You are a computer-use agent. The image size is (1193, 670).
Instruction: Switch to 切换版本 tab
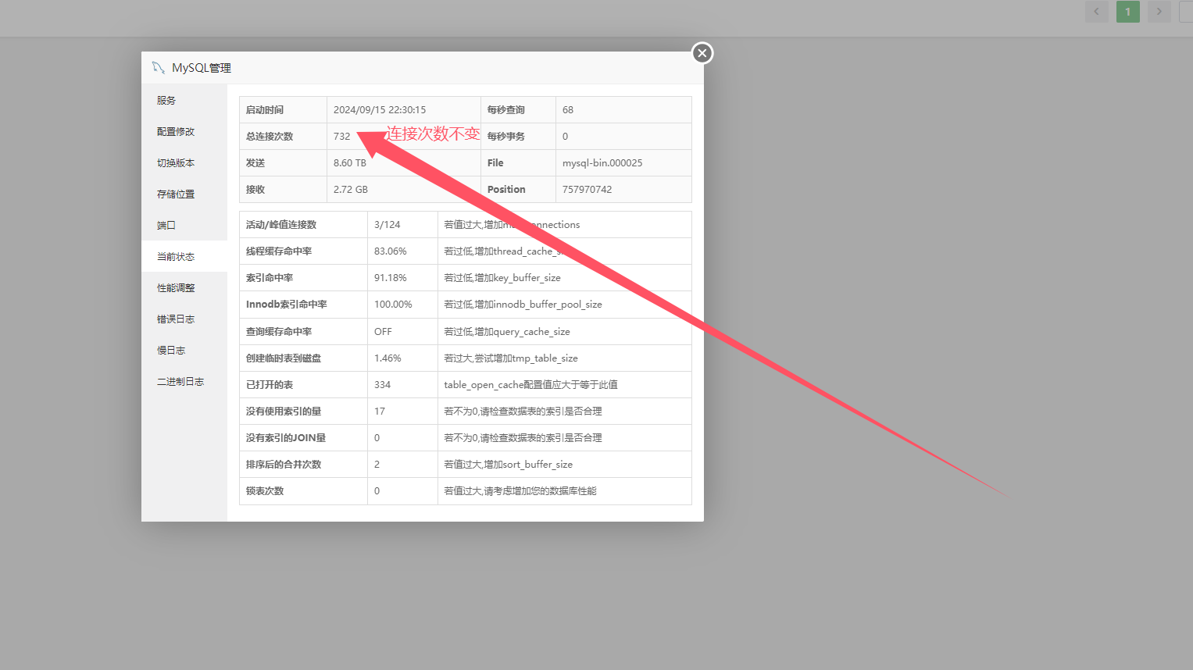(x=184, y=162)
